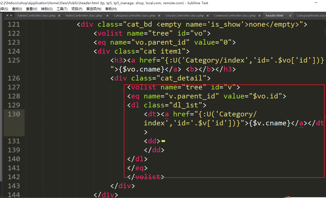Open the 查找(I) menu

(x=17, y=9)
